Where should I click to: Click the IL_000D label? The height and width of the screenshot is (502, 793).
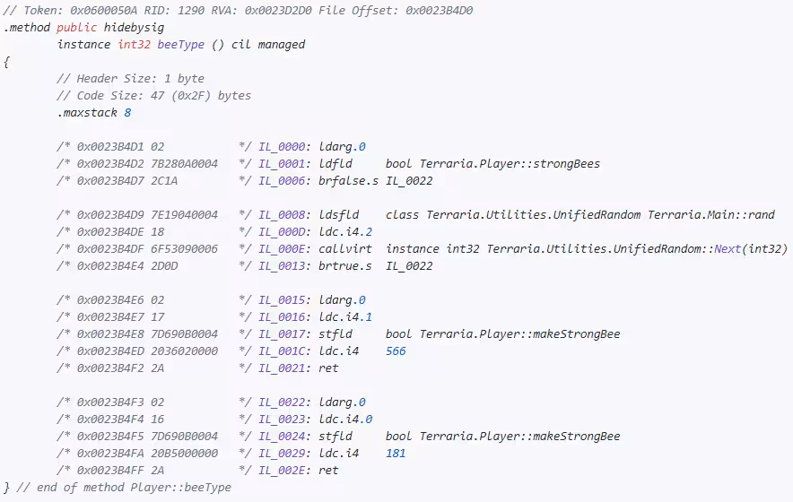(x=282, y=232)
